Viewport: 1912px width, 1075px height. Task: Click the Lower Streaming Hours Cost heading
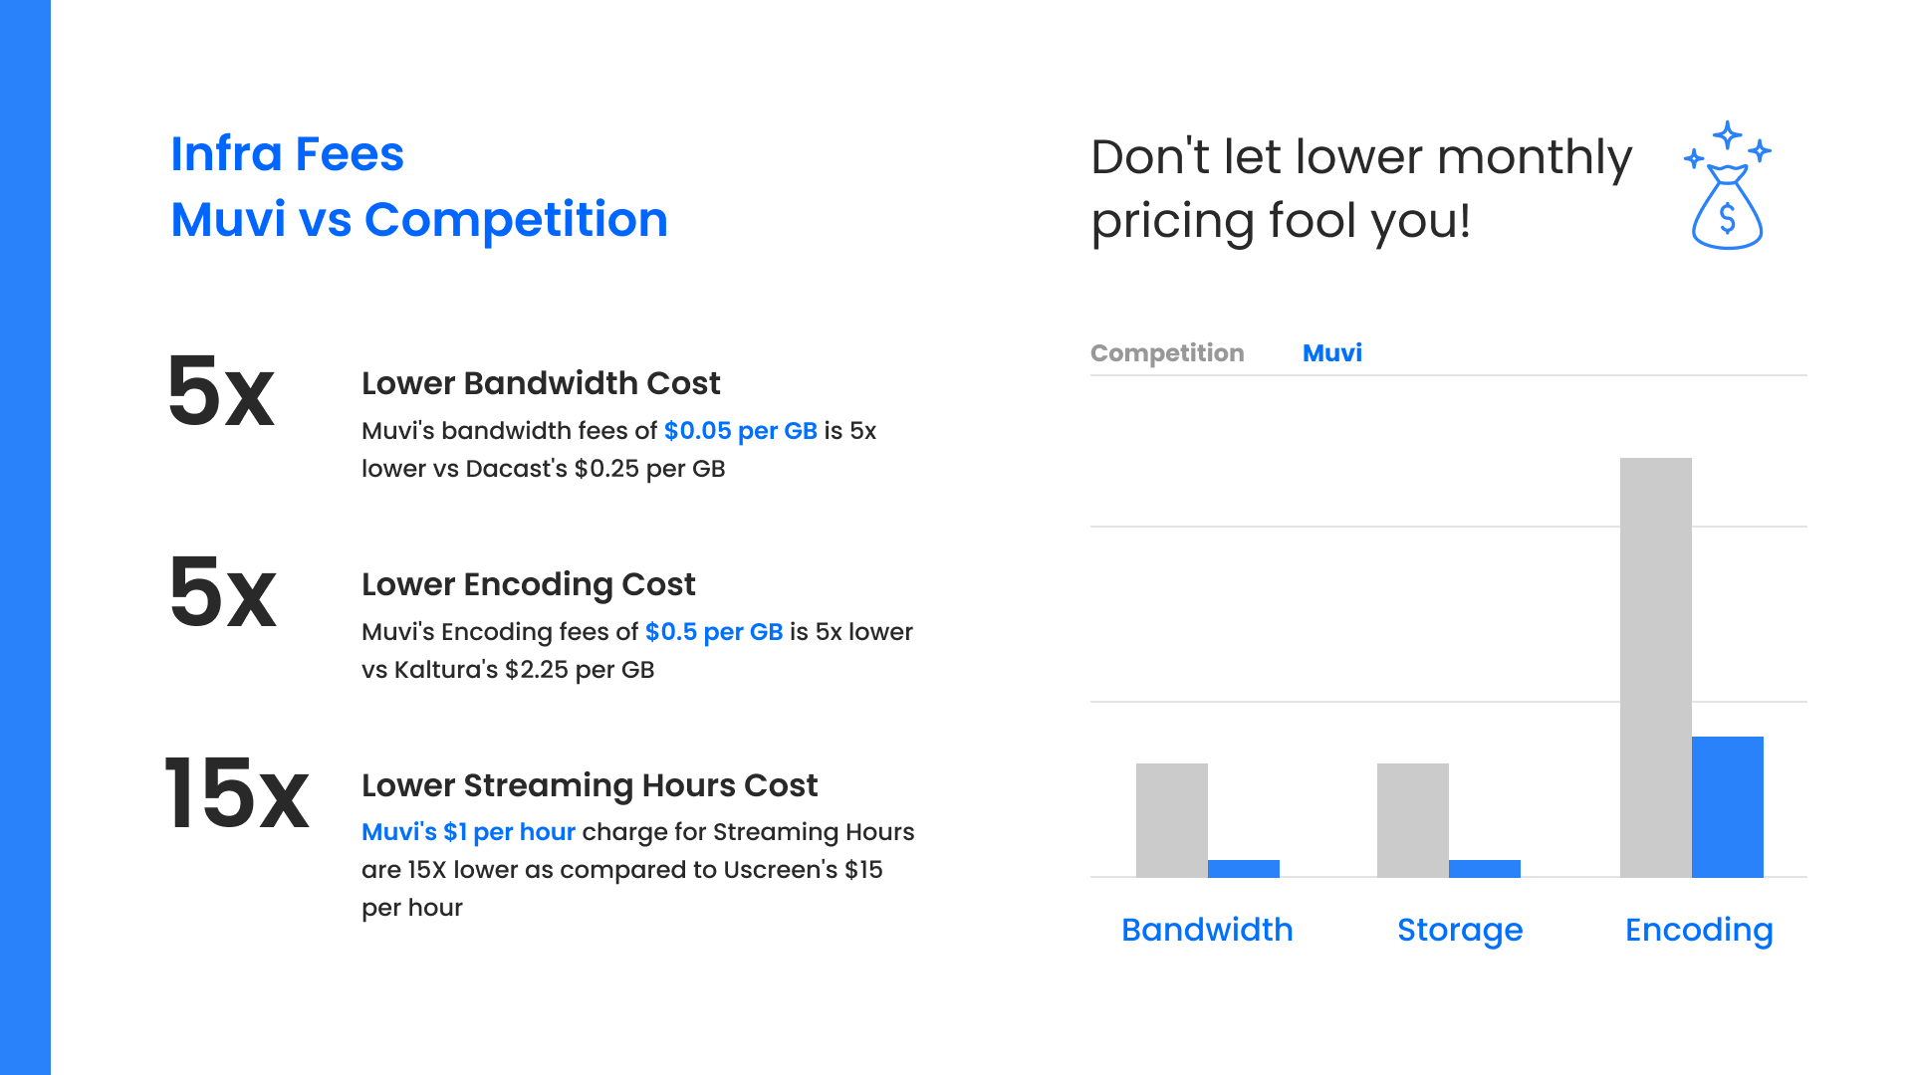pos(589,785)
